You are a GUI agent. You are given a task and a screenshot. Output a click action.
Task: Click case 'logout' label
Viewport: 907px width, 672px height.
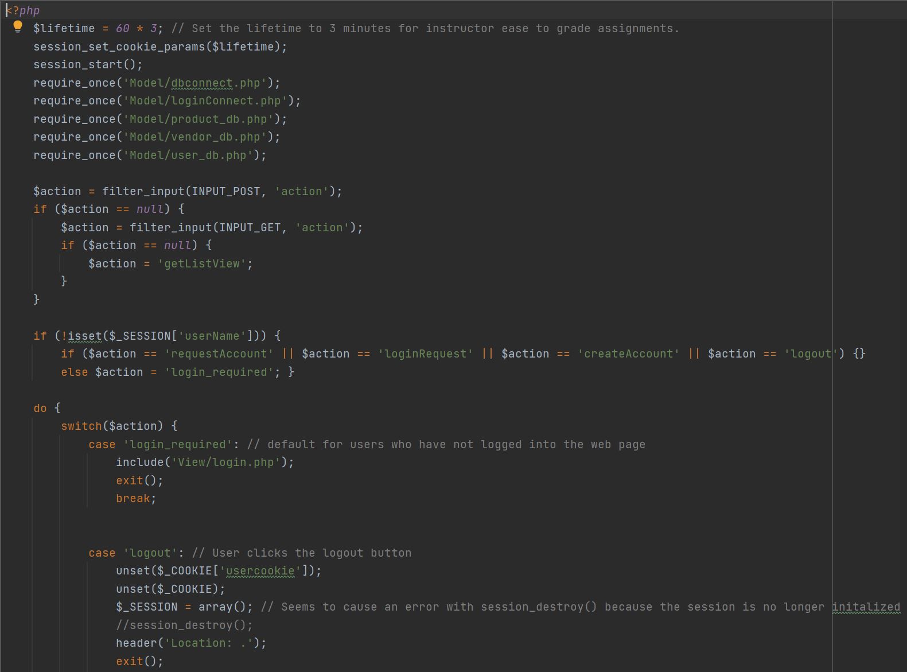click(136, 553)
